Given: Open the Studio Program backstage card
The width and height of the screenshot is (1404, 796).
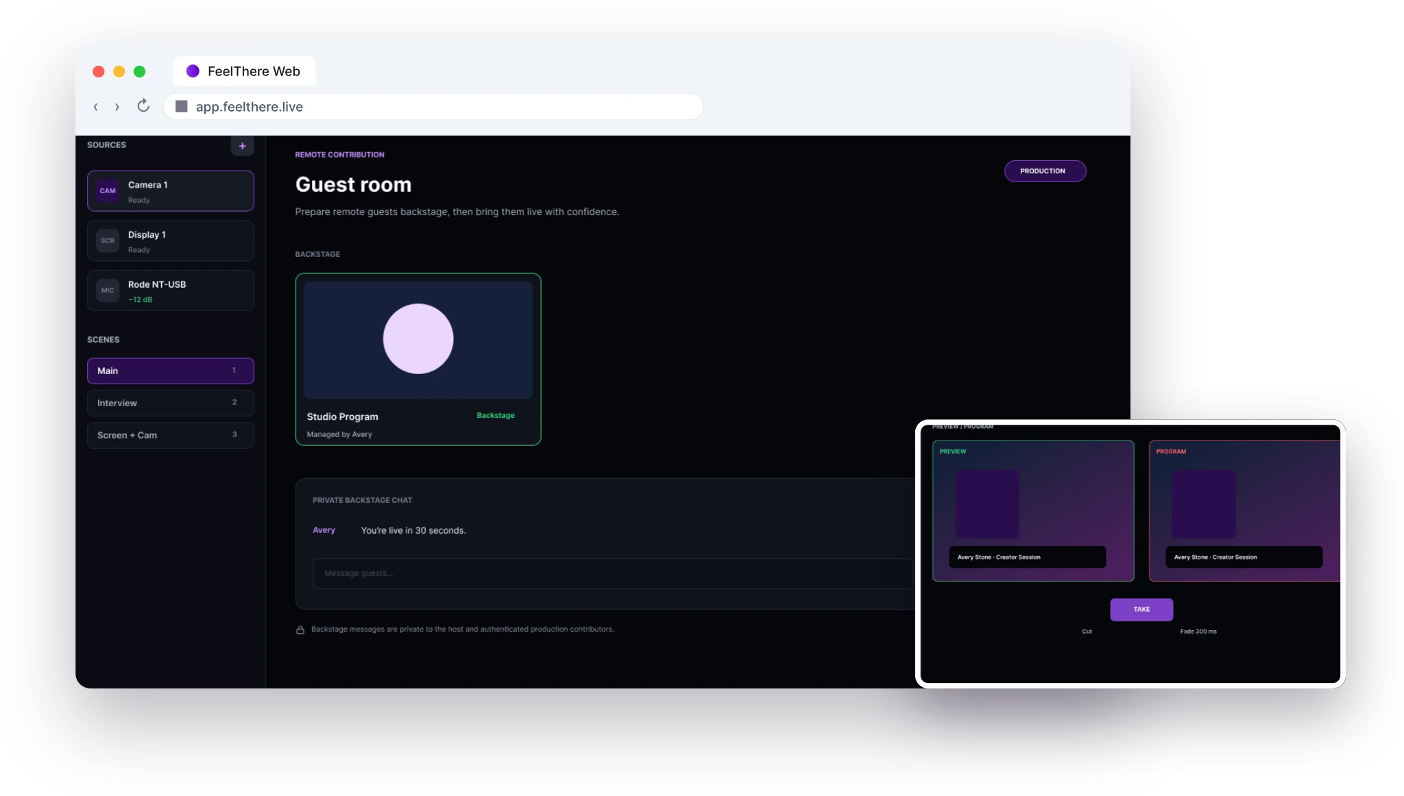Looking at the screenshot, I should (x=418, y=359).
